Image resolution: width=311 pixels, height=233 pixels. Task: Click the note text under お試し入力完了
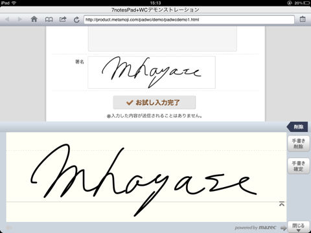point(155,116)
